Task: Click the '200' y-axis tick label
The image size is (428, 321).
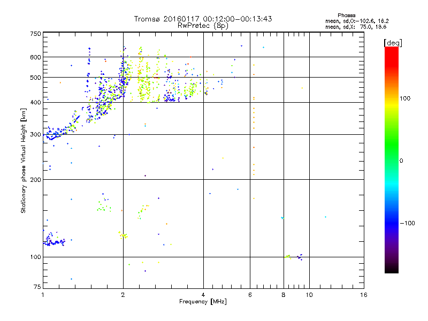Action: [35, 180]
